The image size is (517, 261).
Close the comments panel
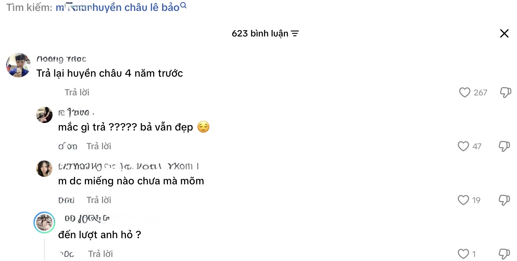[504, 33]
